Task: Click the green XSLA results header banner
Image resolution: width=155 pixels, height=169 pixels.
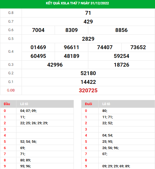Action: [77, 4]
